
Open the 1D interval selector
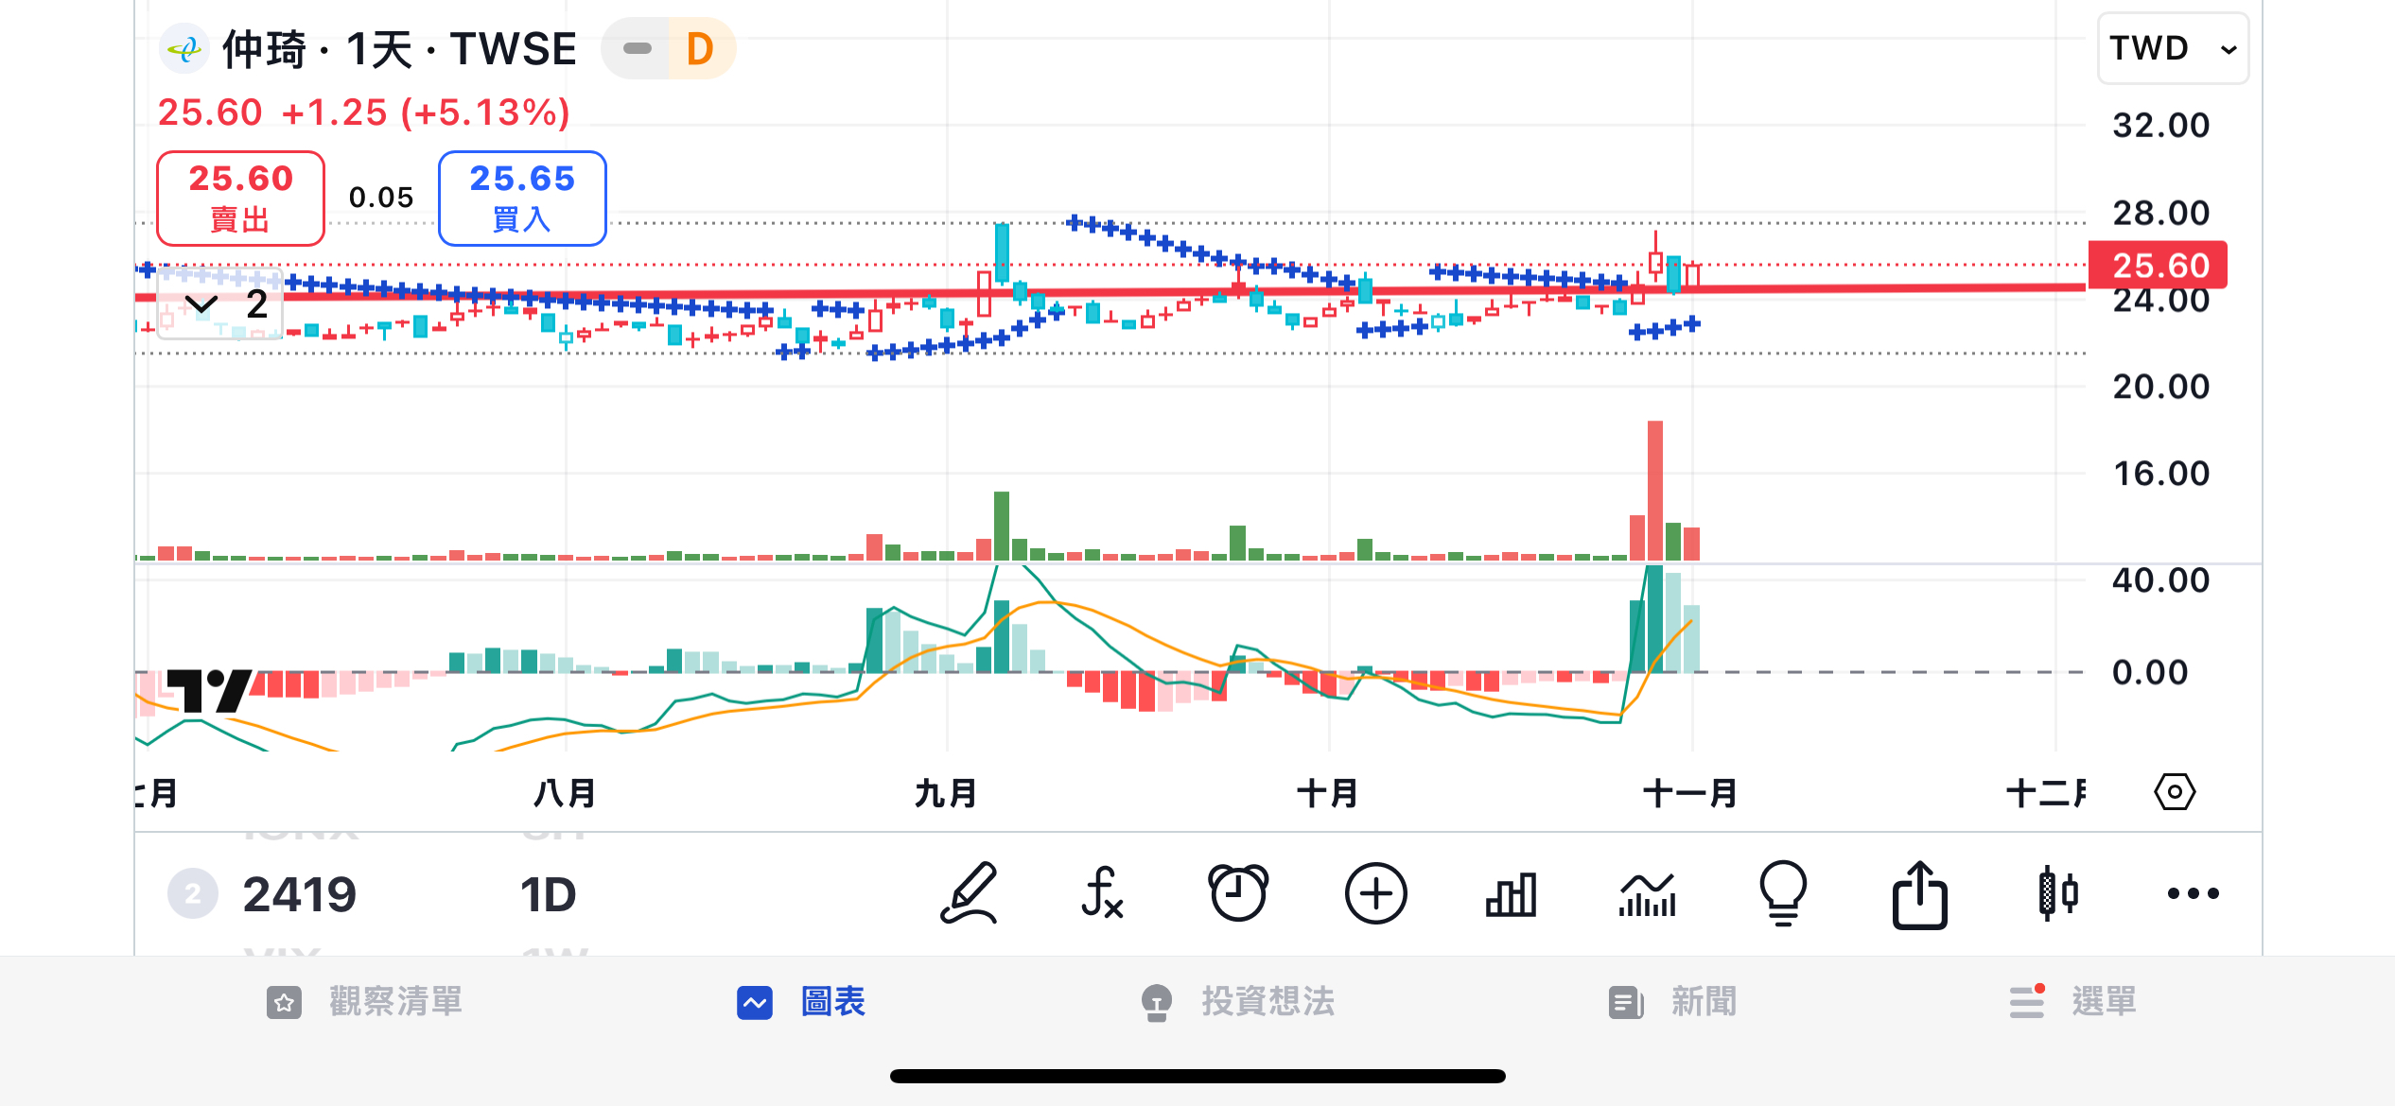click(548, 894)
